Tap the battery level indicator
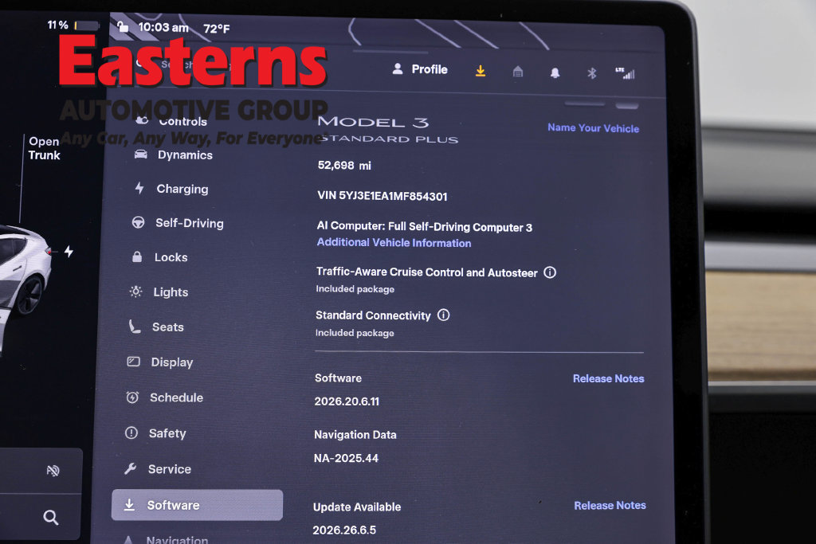 (x=87, y=25)
